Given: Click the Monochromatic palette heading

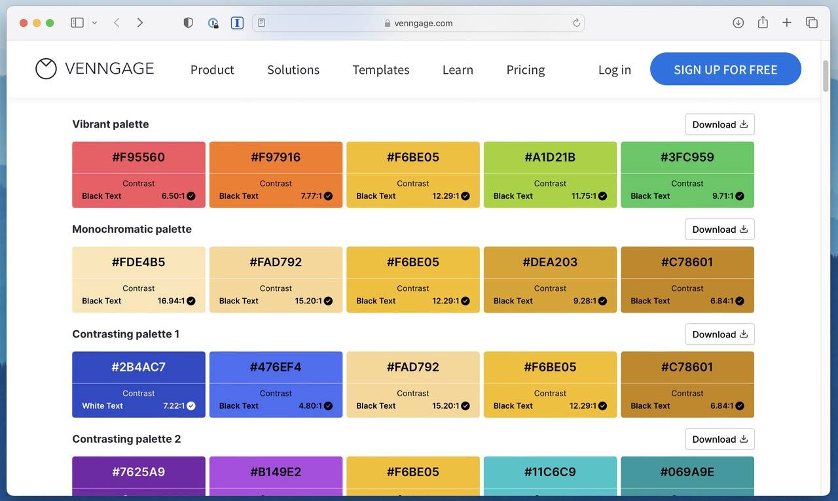Looking at the screenshot, I should point(132,229).
